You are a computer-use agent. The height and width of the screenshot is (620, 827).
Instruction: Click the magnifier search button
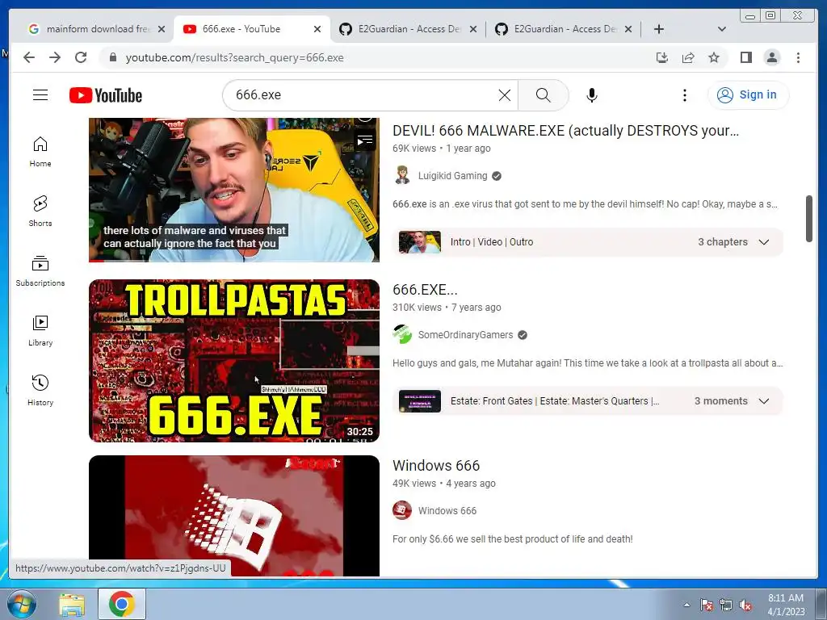[544, 95]
